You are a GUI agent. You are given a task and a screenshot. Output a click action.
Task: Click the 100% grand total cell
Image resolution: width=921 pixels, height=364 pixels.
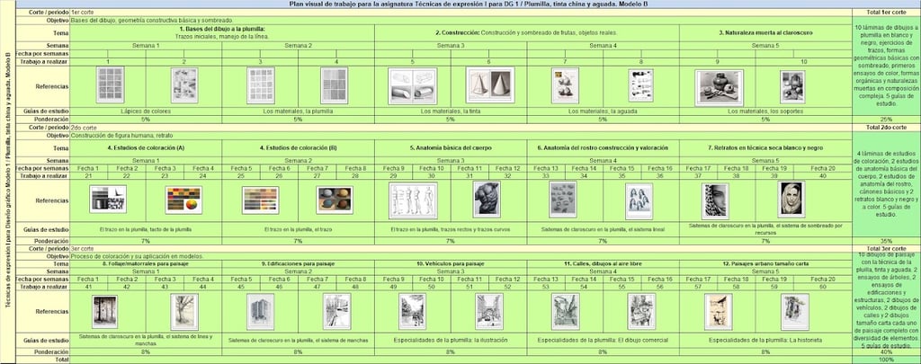[886, 360]
